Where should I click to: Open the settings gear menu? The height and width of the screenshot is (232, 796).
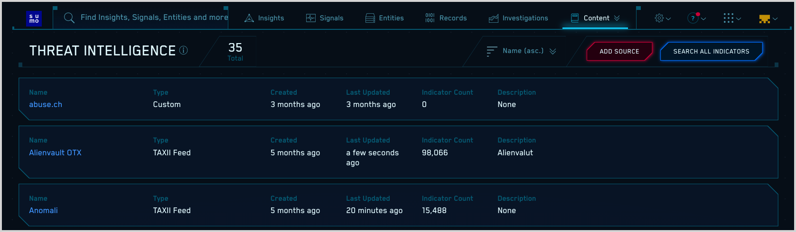pos(659,18)
